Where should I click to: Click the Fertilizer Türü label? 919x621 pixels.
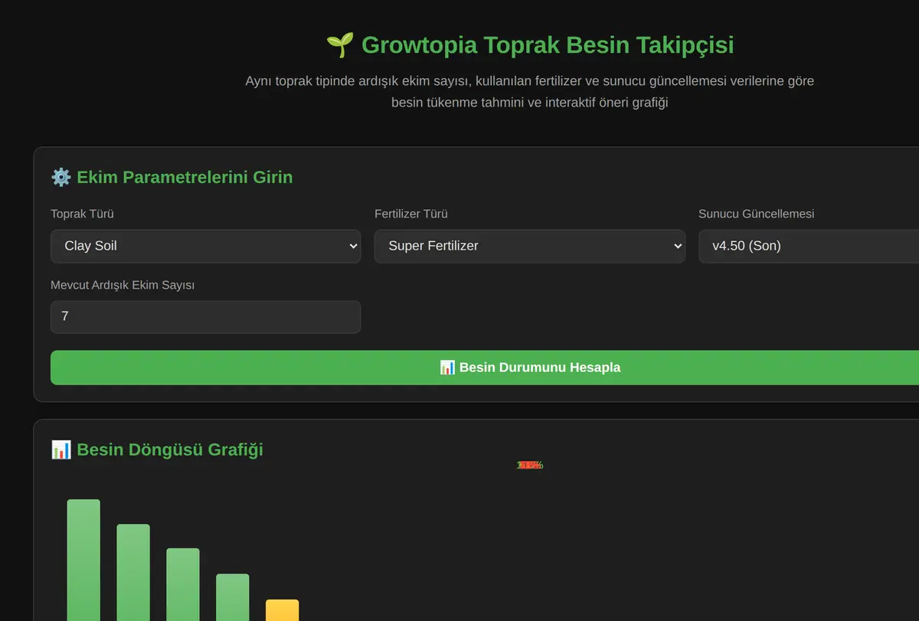click(411, 214)
